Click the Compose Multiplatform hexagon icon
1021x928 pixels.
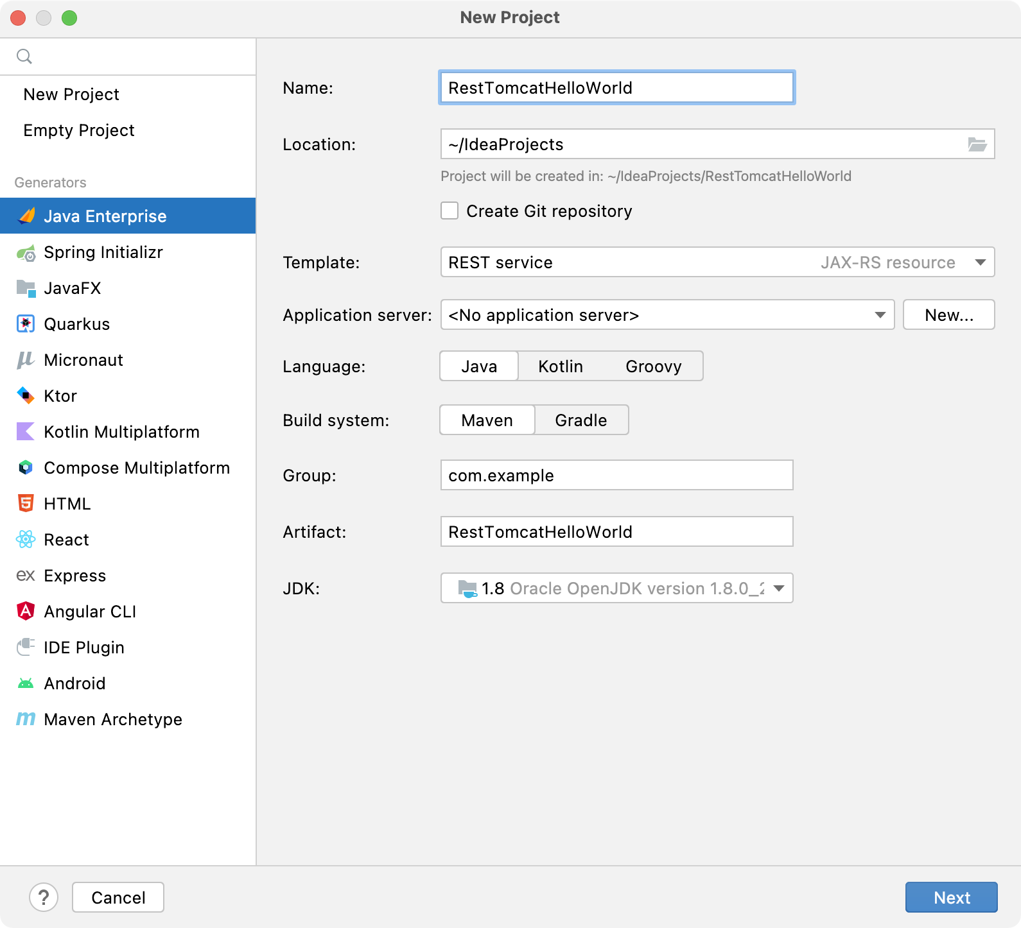[26, 468]
